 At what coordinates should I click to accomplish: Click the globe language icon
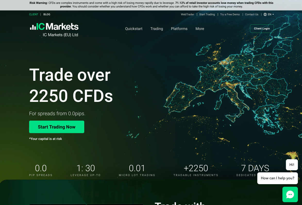(265, 14)
